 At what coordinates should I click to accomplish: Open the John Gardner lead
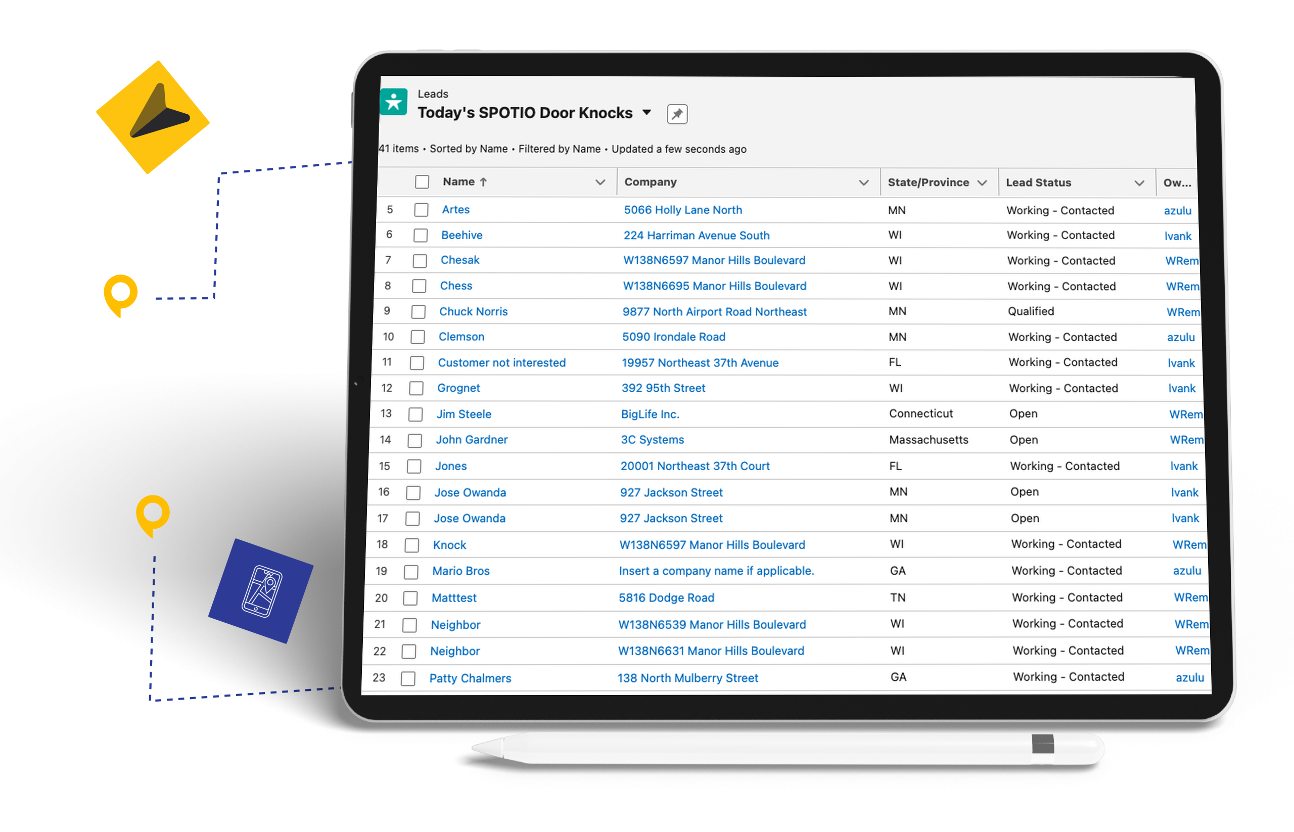tap(472, 440)
